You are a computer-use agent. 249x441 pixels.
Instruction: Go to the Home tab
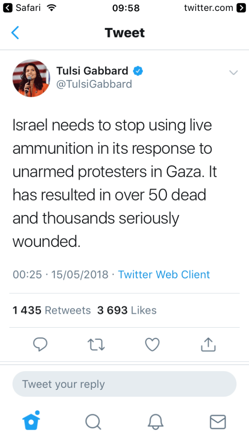31,422
